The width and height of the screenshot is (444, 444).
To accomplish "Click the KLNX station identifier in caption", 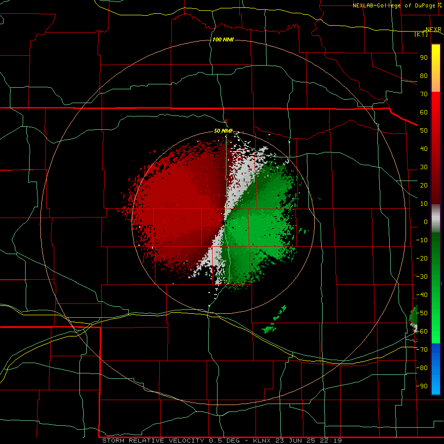I will tap(262, 441).
